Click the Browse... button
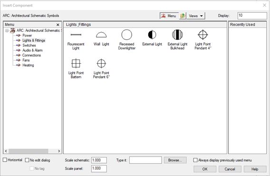The width and height of the screenshot is (270, 176). pyautogui.click(x=175, y=160)
